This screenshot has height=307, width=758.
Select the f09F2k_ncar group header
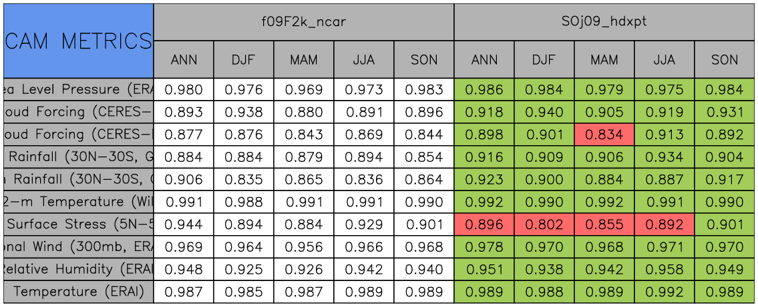click(304, 21)
